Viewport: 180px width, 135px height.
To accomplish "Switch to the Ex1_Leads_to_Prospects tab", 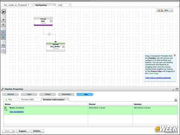I will (x=15, y=5).
